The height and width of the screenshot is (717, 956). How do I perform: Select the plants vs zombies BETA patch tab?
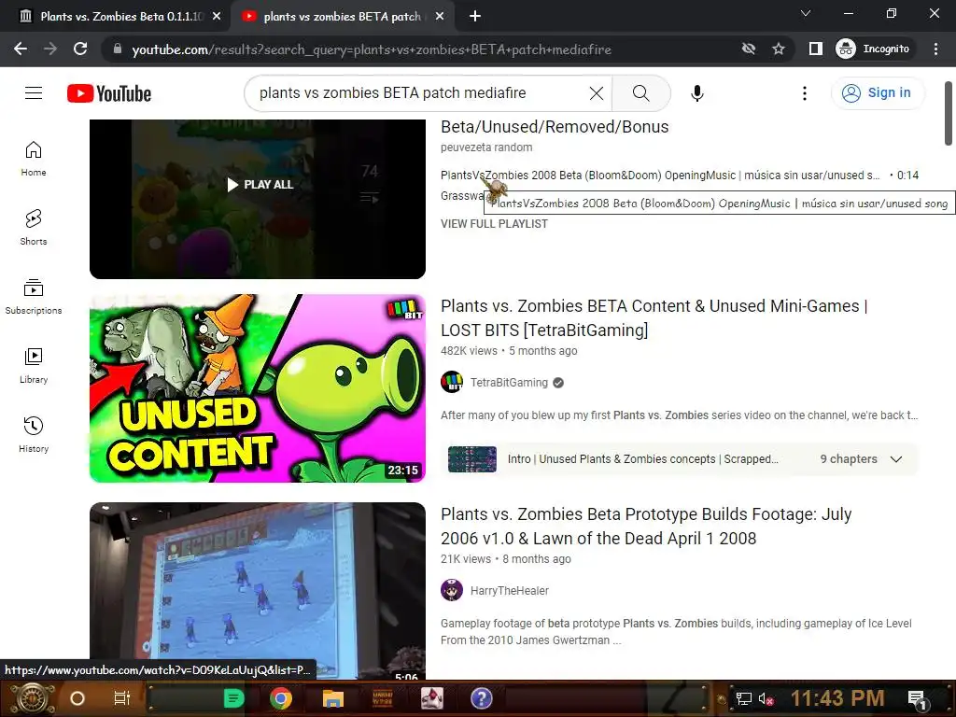tap(342, 17)
